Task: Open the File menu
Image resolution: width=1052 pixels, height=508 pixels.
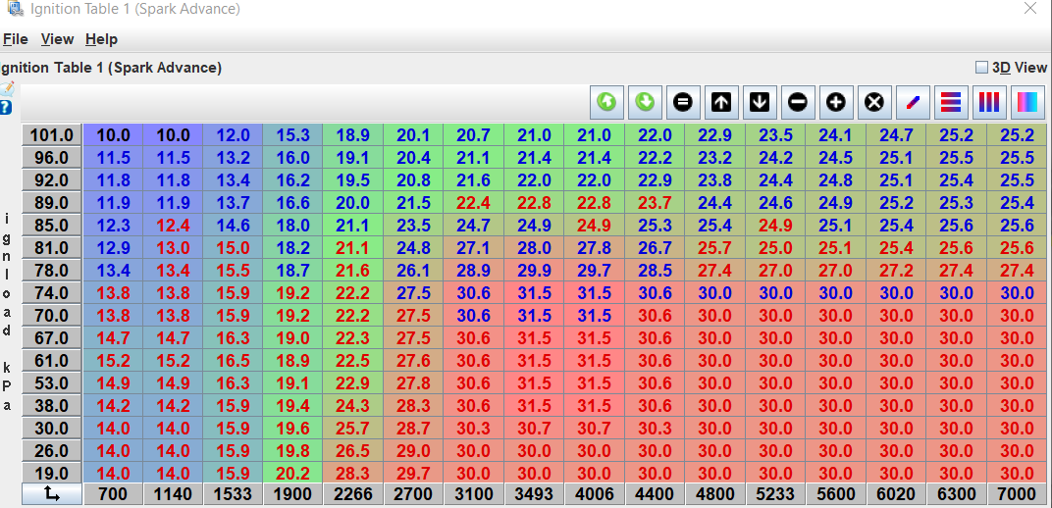Action: click(15, 39)
